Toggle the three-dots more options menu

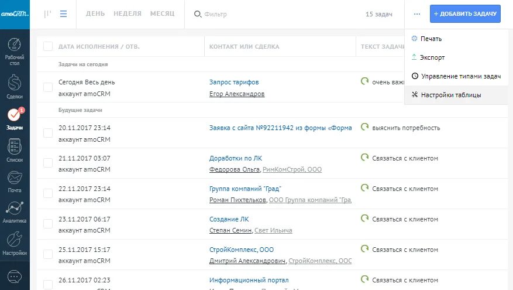click(416, 13)
